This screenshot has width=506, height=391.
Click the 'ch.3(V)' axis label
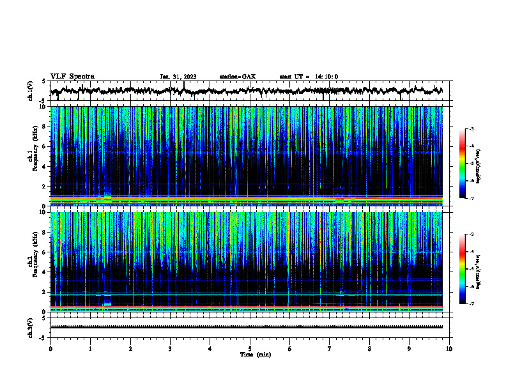click(31, 328)
